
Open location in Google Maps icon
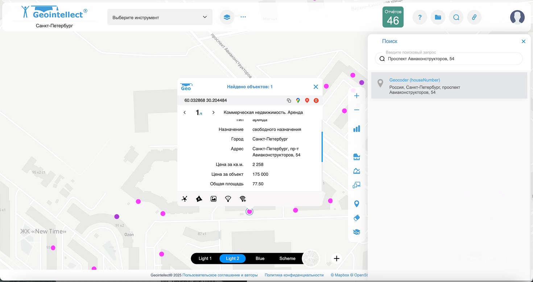click(x=298, y=101)
